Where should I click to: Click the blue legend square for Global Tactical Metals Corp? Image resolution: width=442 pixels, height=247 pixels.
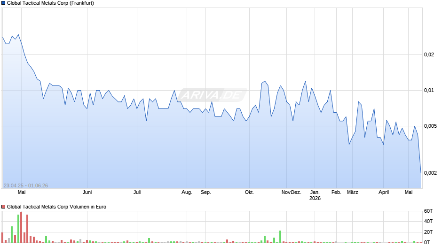tap(3, 3)
